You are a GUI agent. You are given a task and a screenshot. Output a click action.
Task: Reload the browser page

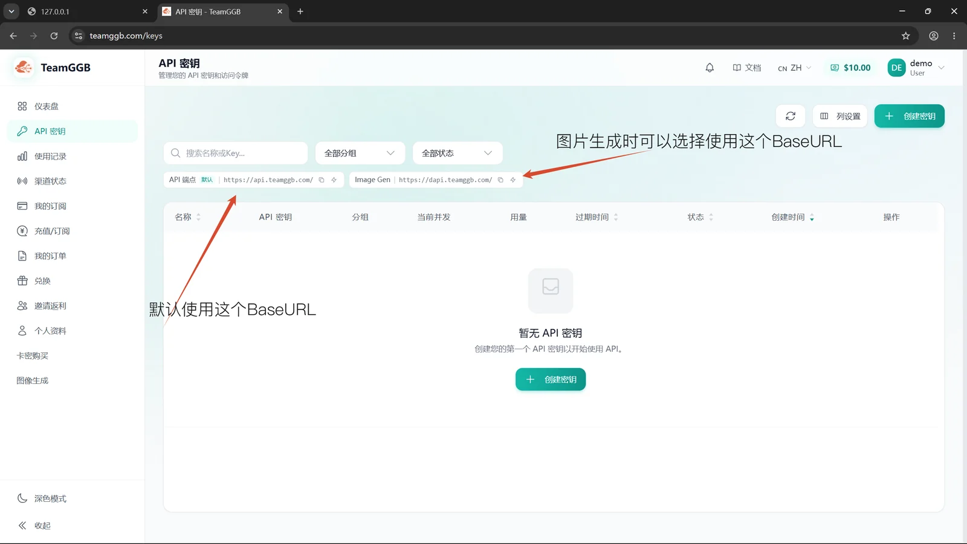click(54, 36)
